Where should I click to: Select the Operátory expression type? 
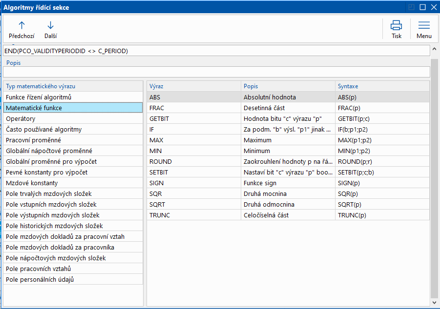21,118
